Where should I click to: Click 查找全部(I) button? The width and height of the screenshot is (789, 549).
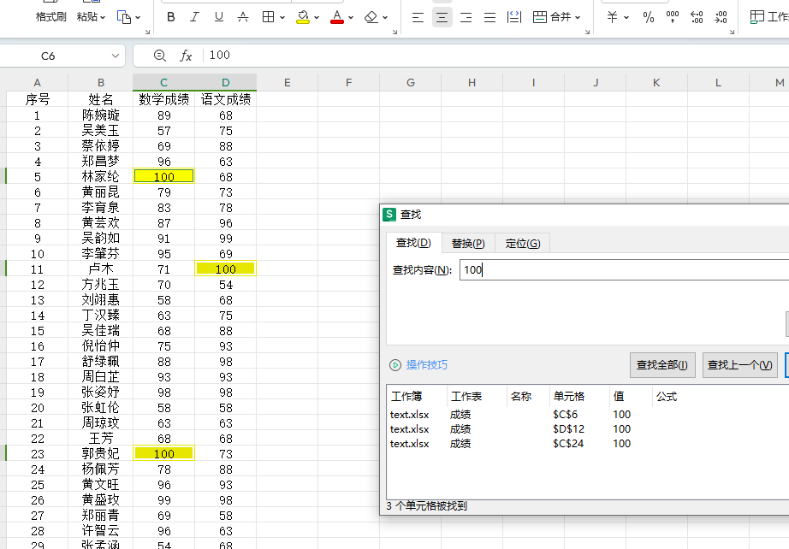point(662,365)
